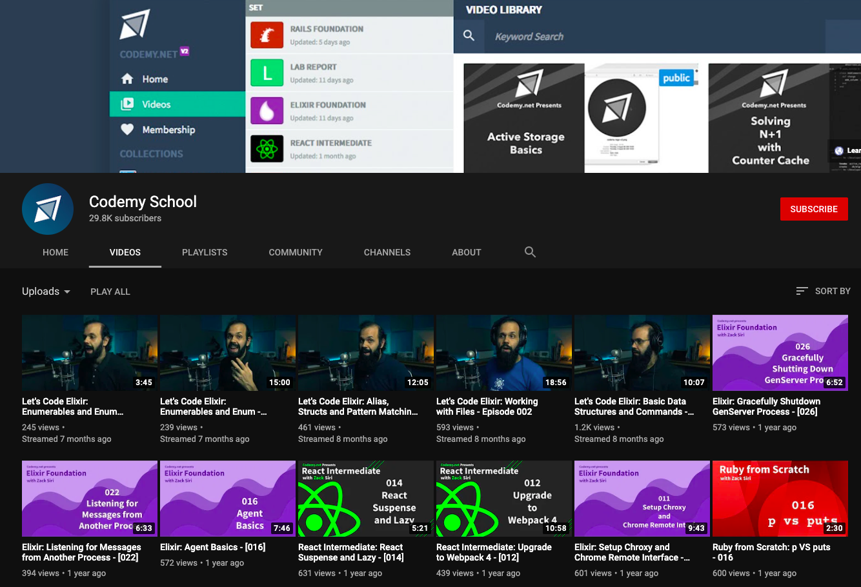View the About tab
The width and height of the screenshot is (861, 587).
[x=467, y=252]
